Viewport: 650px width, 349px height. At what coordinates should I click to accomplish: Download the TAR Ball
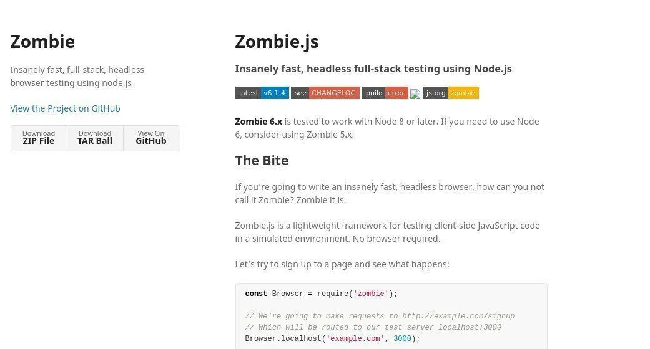tap(95, 138)
